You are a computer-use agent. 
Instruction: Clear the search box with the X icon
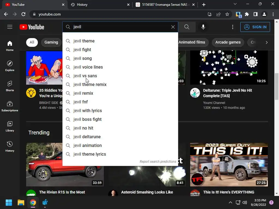click(x=173, y=27)
